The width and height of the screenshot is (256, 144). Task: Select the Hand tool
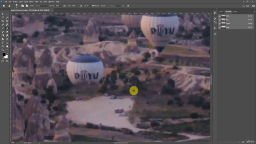7,46
